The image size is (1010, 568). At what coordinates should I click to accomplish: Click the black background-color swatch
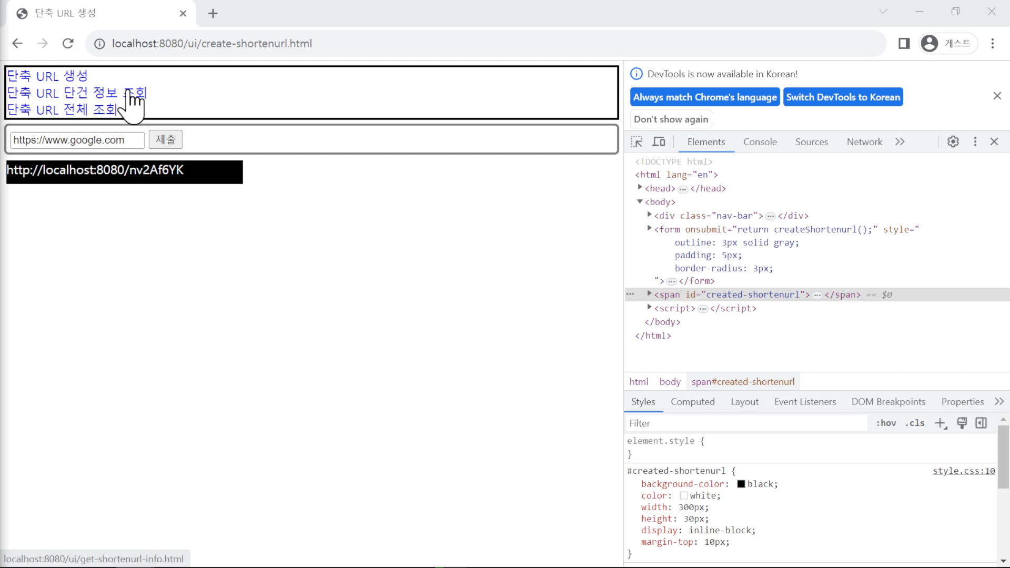(741, 484)
